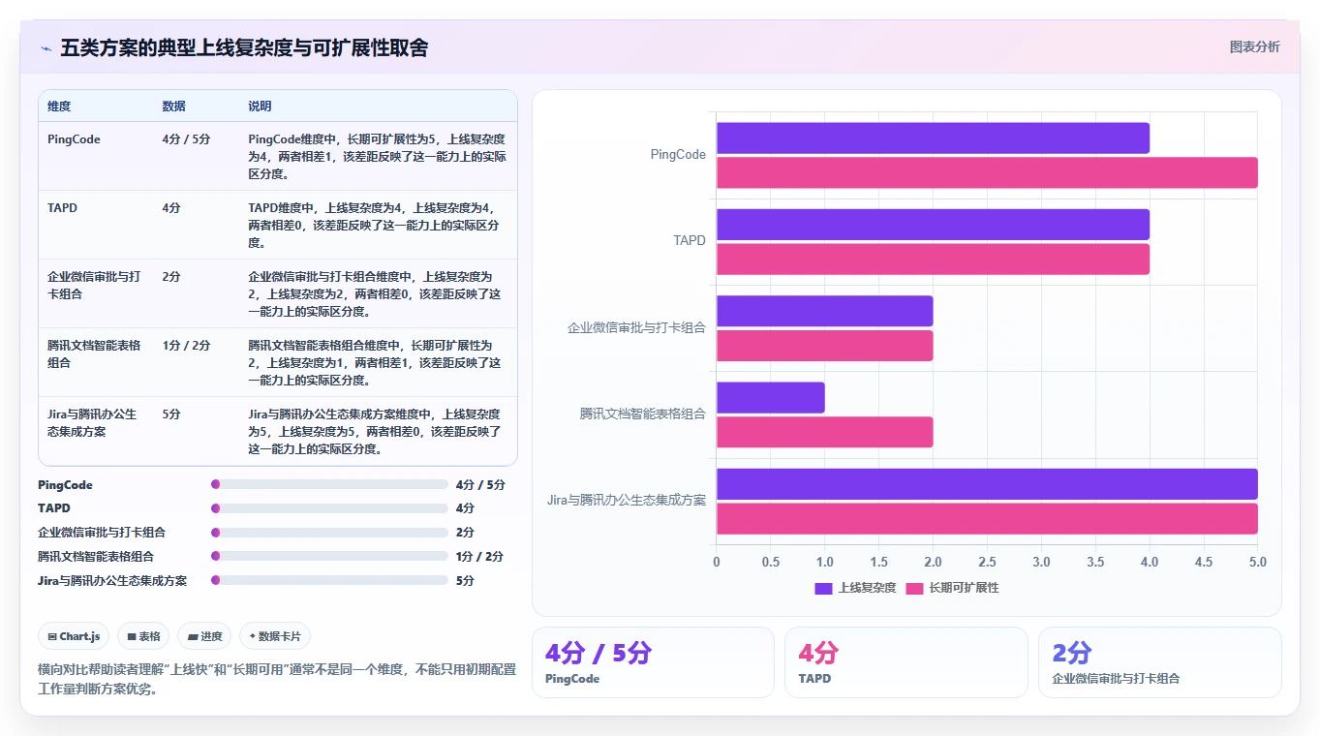Image resolution: width=1320 pixels, height=736 pixels.
Task: Click TAPD purple bar in chart
Action: [933, 225]
